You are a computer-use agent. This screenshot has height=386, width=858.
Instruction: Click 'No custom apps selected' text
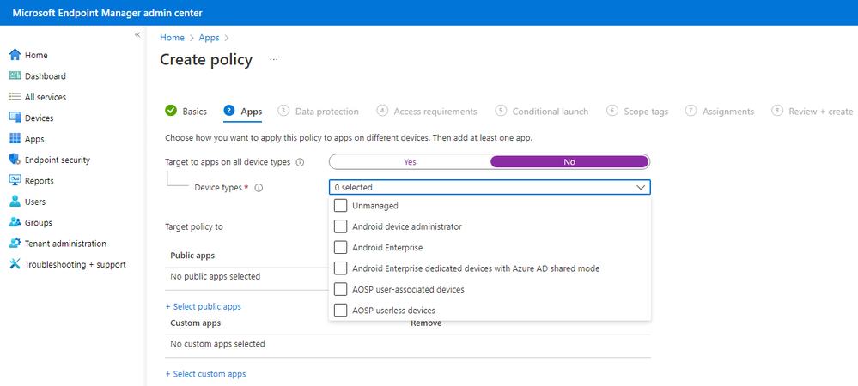point(218,344)
